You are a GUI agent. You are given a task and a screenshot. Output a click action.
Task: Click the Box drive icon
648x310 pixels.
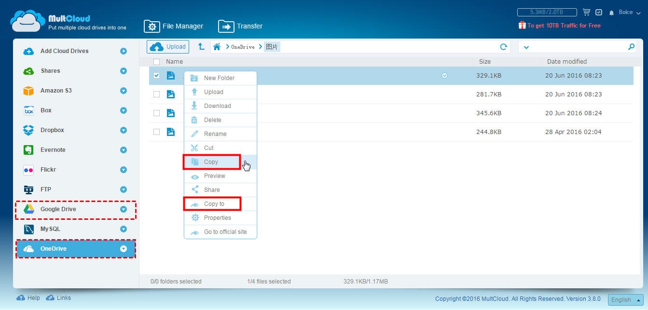pyautogui.click(x=29, y=110)
